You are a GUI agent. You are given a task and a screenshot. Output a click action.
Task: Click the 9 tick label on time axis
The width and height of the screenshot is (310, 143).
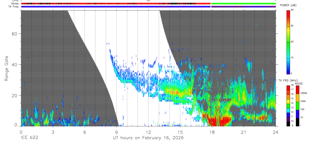pos(116,132)
